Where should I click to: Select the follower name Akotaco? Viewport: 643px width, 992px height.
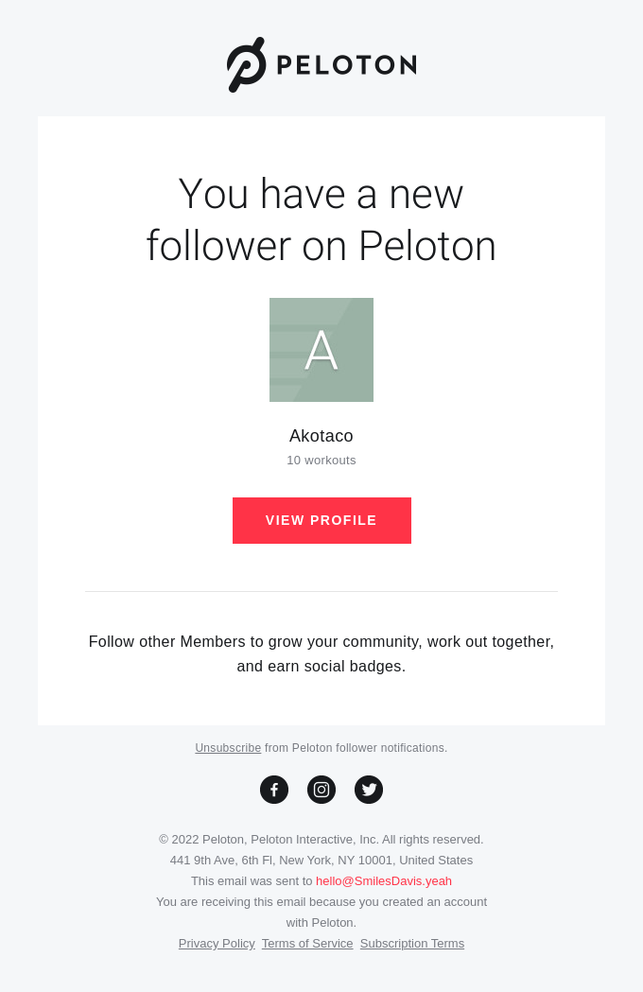click(x=321, y=436)
